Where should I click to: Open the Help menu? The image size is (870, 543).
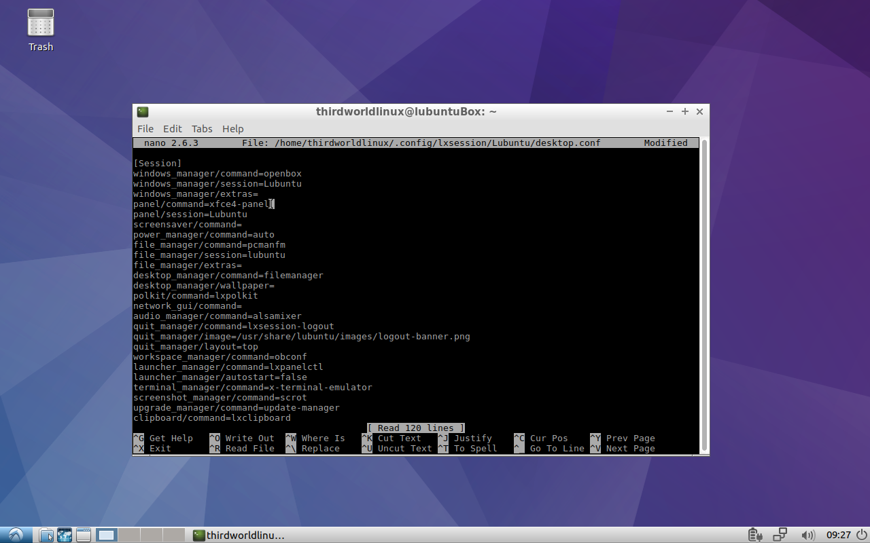pos(232,128)
